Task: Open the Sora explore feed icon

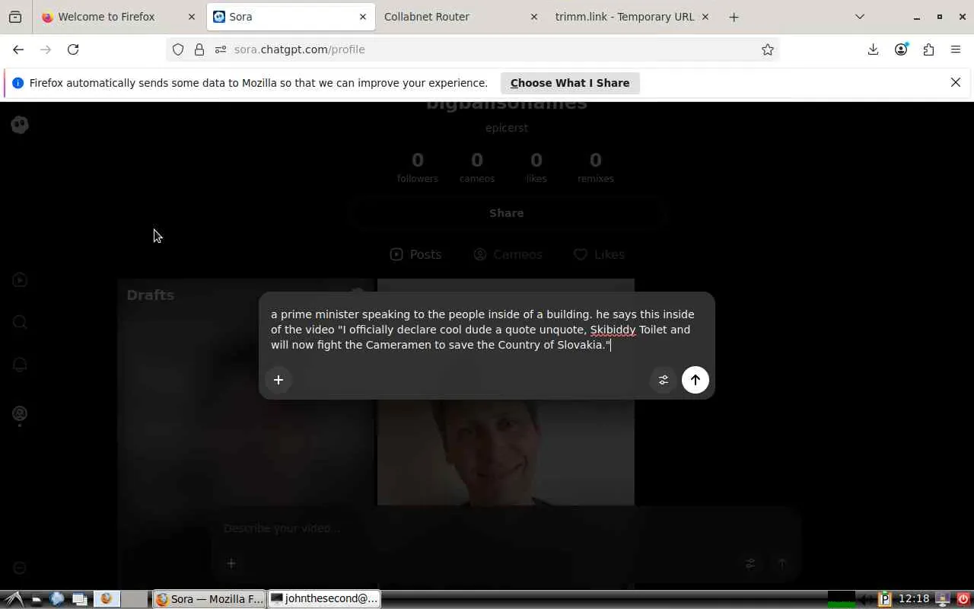Action: click(x=20, y=280)
